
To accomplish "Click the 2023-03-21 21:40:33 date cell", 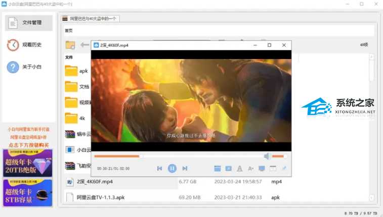I will coord(238,197).
